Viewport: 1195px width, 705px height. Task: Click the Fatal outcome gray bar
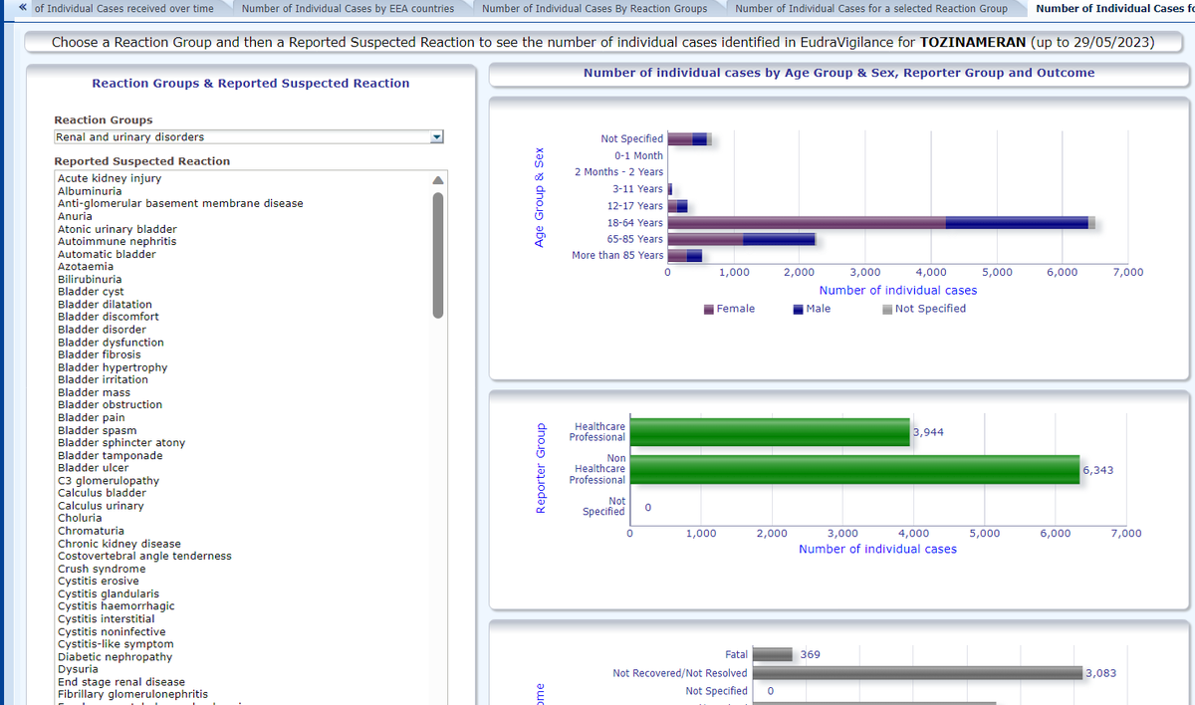pos(772,654)
